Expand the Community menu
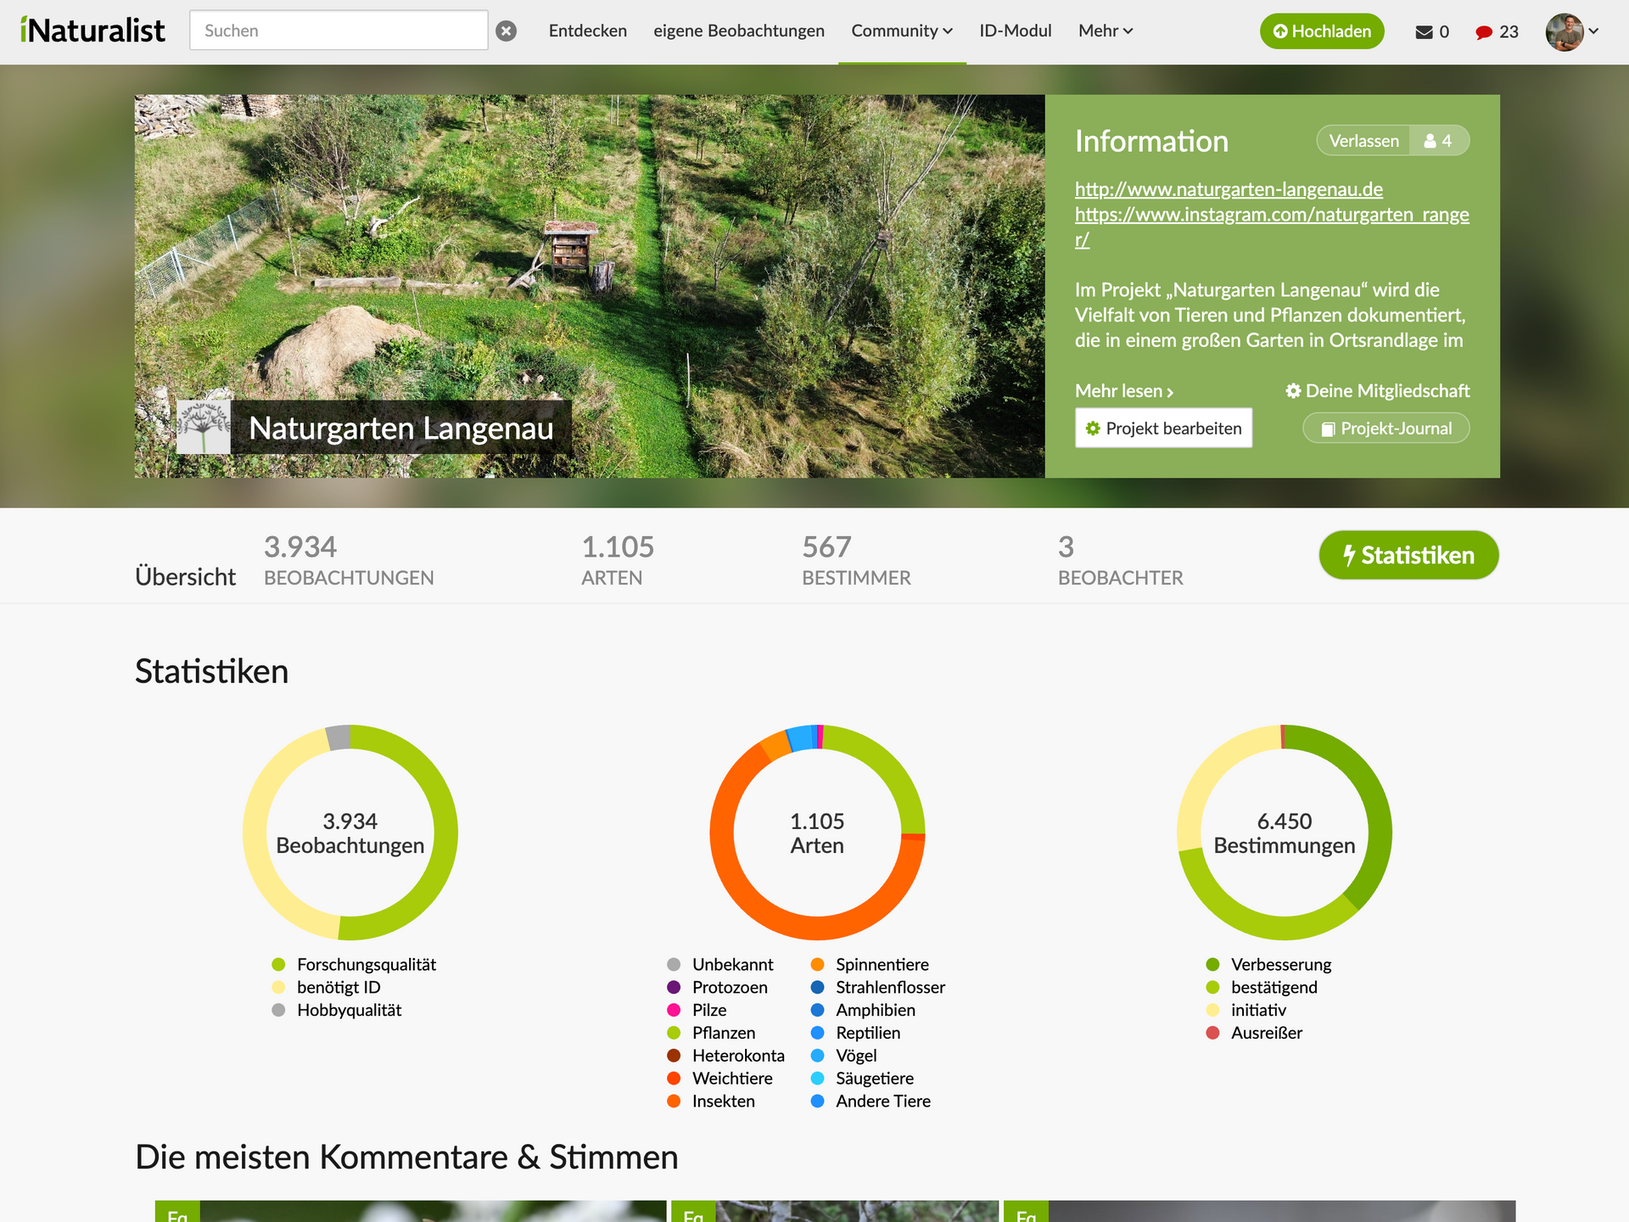 click(x=902, y=31)
